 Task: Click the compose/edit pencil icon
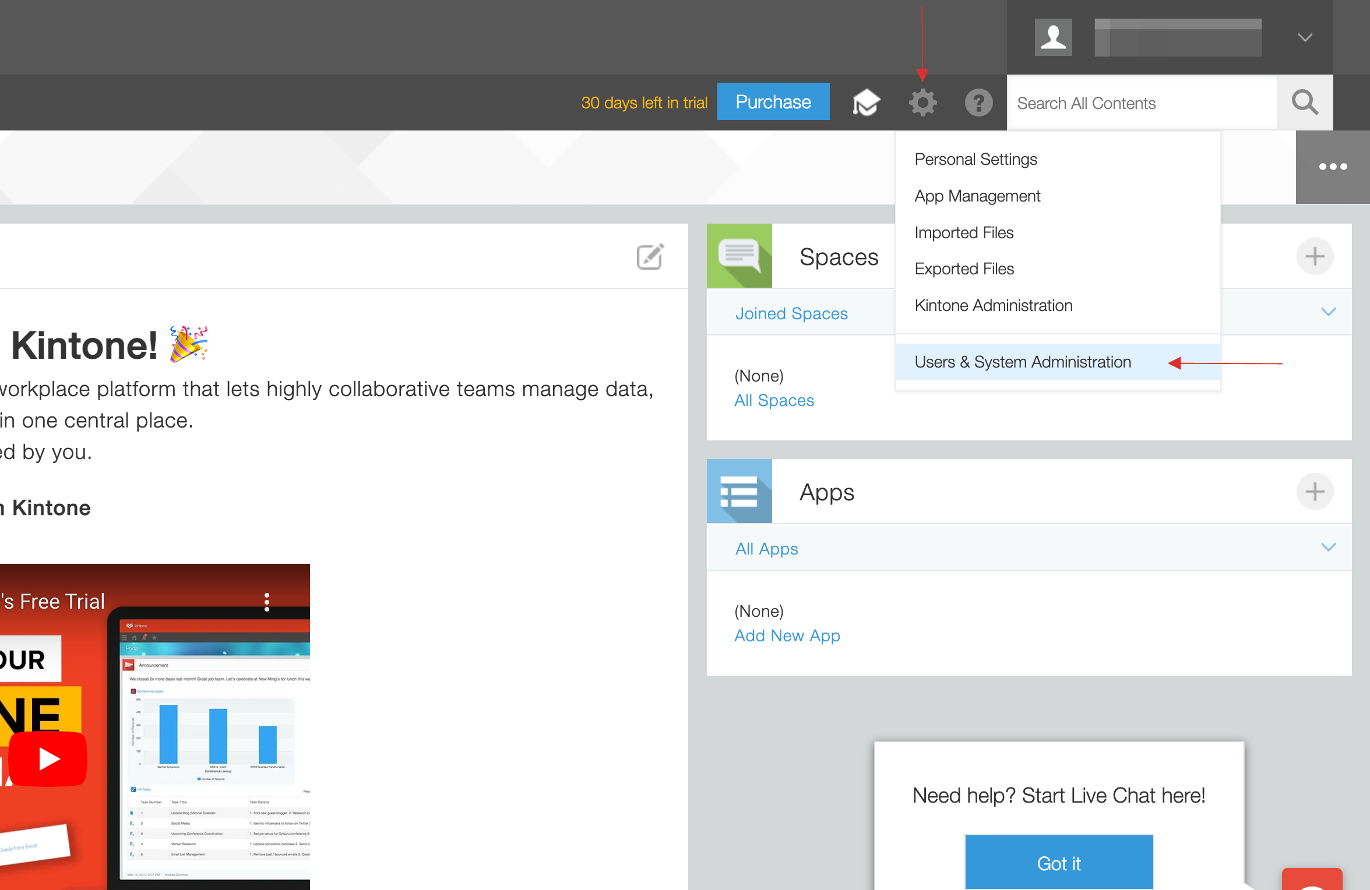[650, 256]
